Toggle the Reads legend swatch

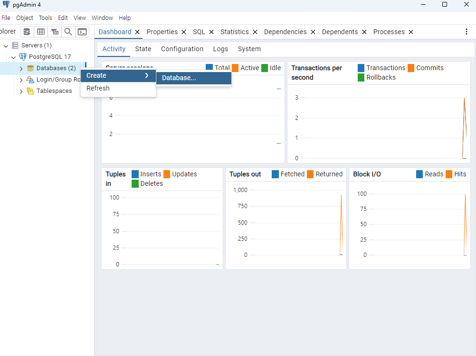pos(419,174)
